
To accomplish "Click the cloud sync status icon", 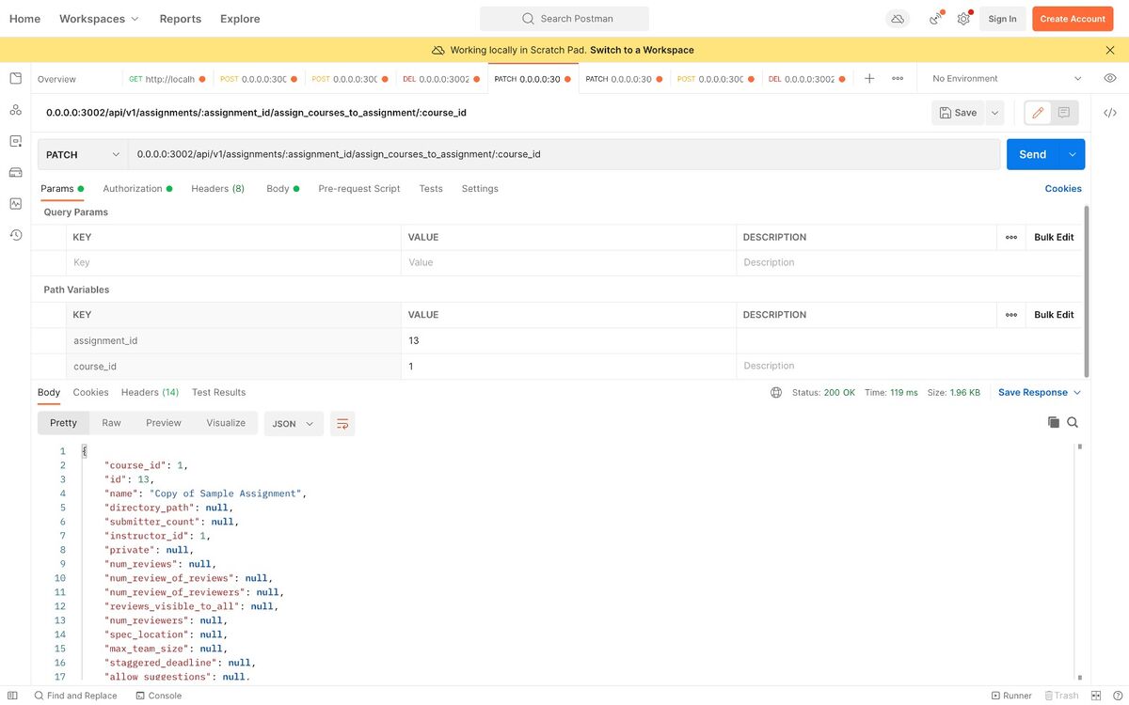I will coord(898,19).
